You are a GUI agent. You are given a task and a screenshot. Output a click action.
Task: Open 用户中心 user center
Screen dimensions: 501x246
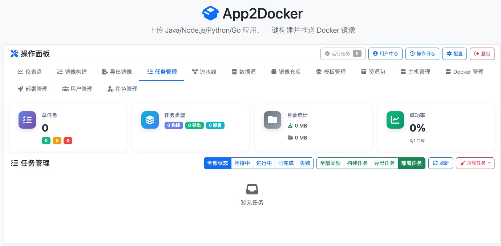(385, 54)
